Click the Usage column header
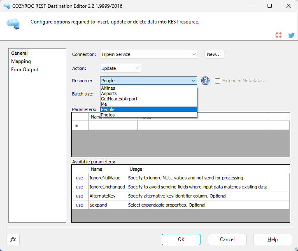This screenshot has height=251, width=298. [x=208, y=169]
